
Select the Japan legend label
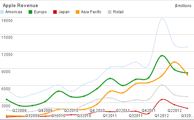point(64,12)
